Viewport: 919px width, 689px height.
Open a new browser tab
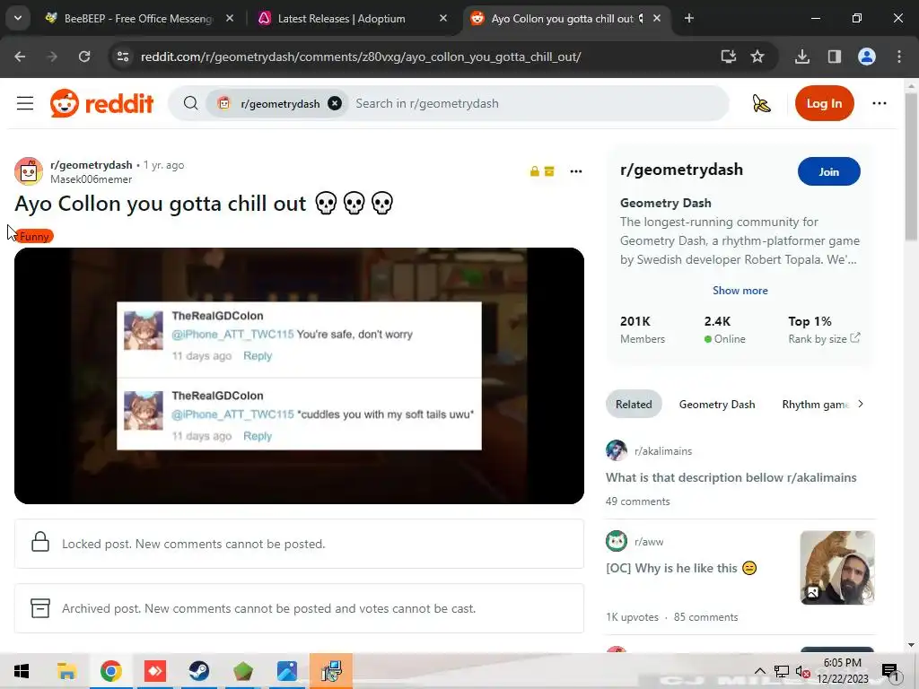pyautogui.click(x=689, y=19)
